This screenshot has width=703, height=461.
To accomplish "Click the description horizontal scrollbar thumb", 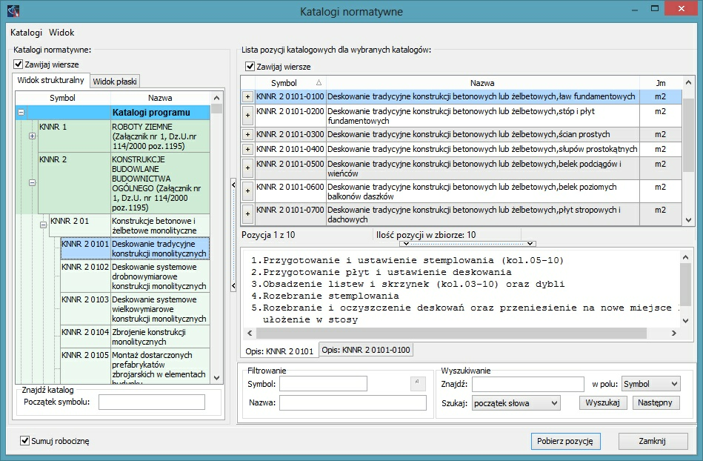I will (451, 334).
